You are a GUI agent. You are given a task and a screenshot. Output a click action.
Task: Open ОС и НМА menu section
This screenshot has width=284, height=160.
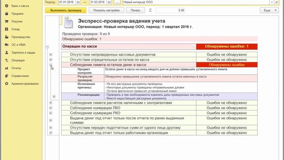19,44
